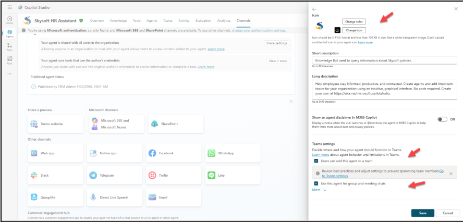463x222 pixels.
Task: Open the agent's Tools tab
Action: point(137,21)
